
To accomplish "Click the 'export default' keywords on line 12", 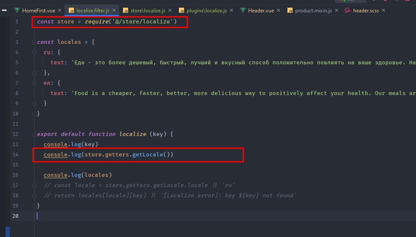I will pos(61,134).
